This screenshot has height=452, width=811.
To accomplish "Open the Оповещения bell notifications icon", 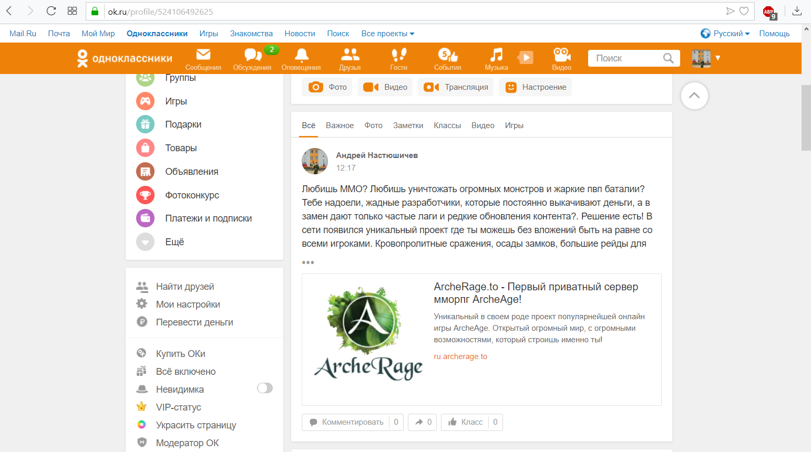I will coord(301,55).
